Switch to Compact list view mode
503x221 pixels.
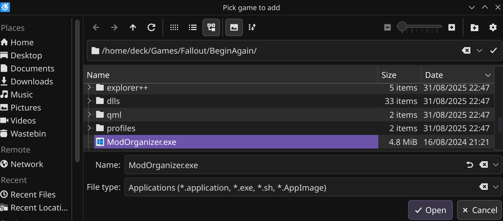tap(193, 28)
